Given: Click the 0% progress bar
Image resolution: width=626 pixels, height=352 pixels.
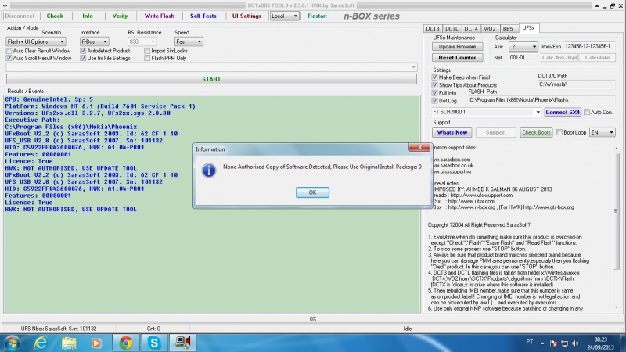Looking at the screenshot, I should pyautogui.click(x=312, y=319).
